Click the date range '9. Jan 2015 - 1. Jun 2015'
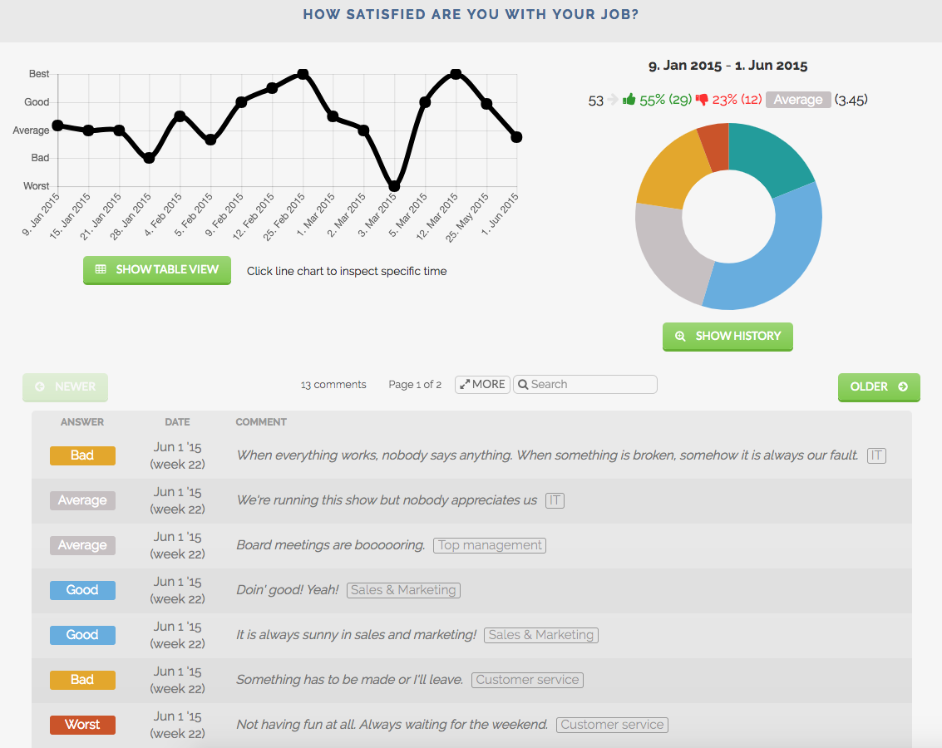The image size is (942, 748). (728, 66)
